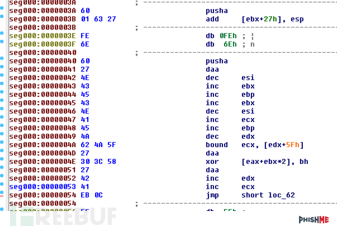Toggle breakpoint dot beside seg000:00000040 60
This screenshot has width=337, height=230.
coord(2,58)
